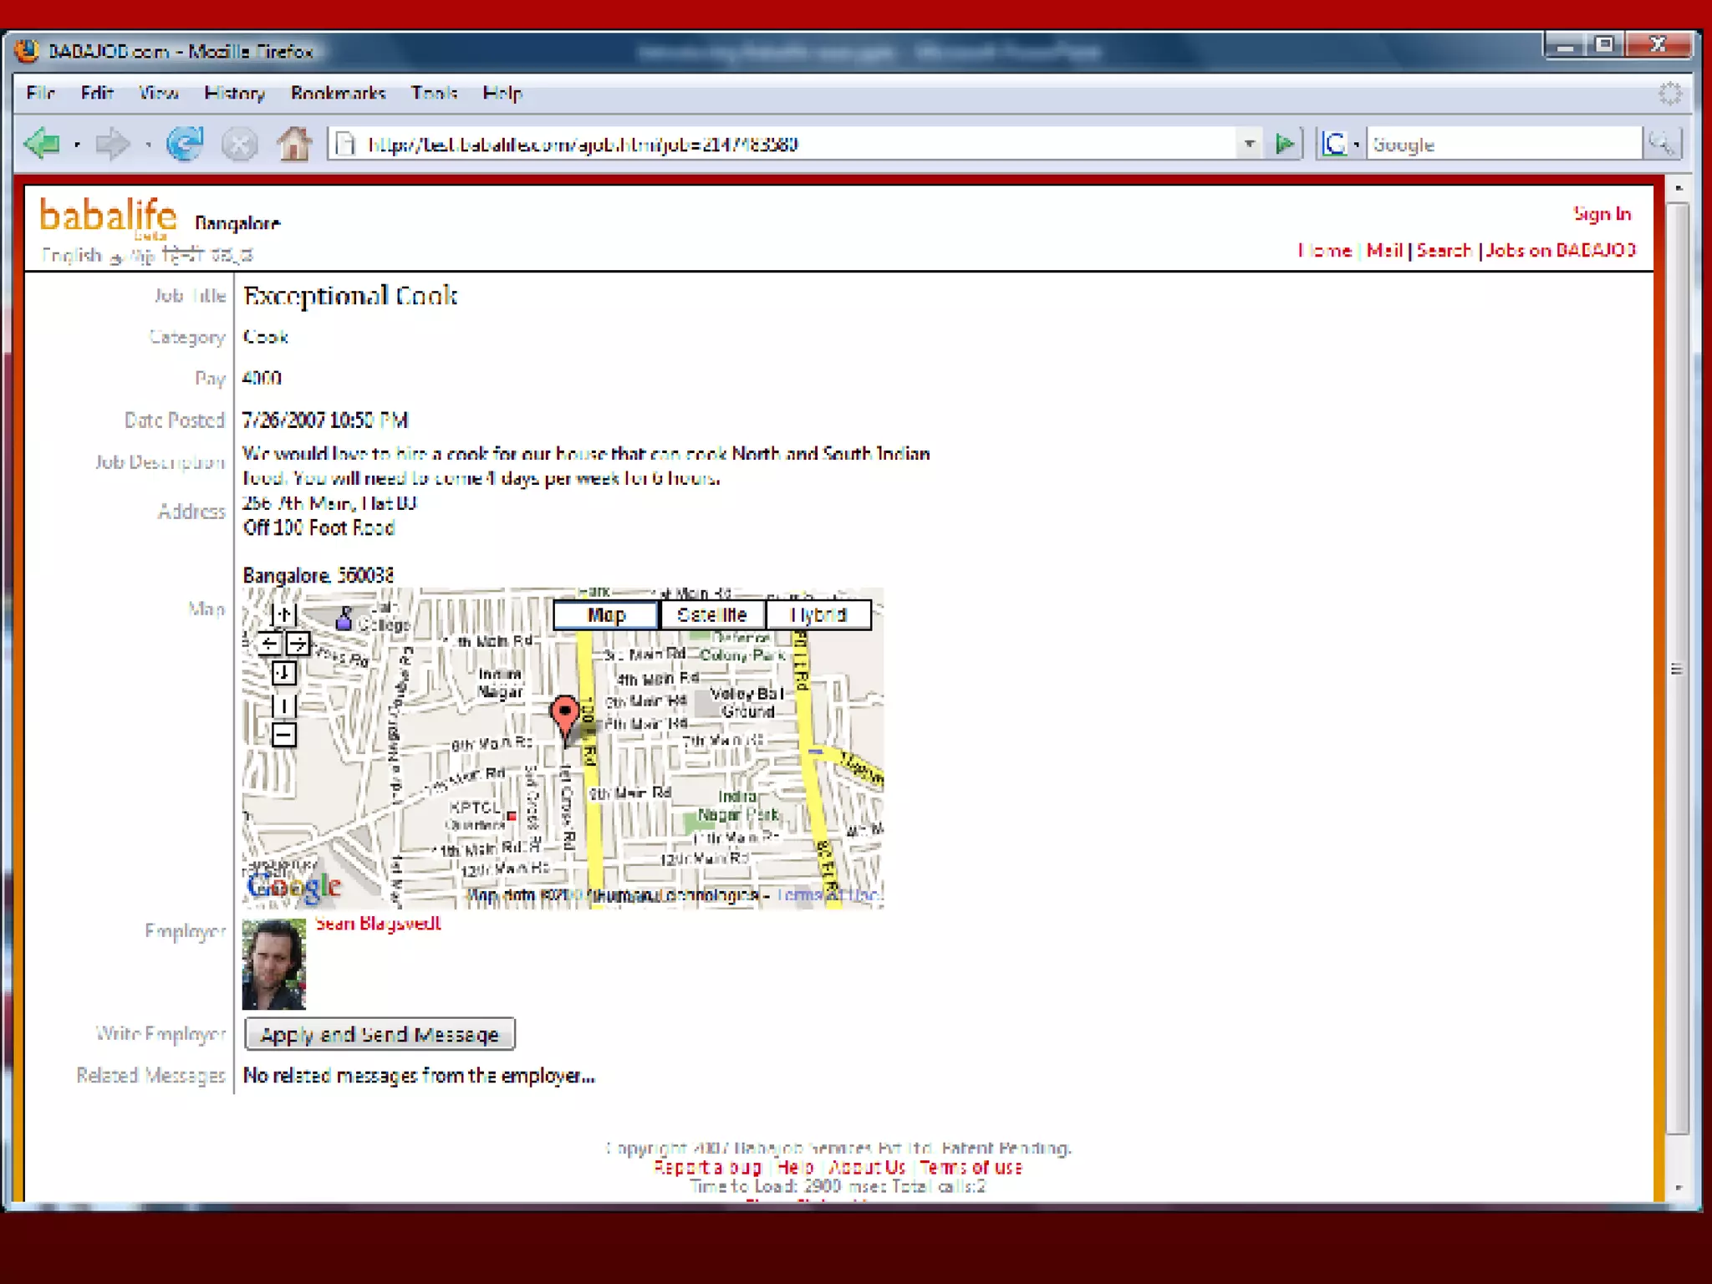Click the red location pin on map
The width and height of the screenshot is (1712, 1284).
[x=565, y=715]
